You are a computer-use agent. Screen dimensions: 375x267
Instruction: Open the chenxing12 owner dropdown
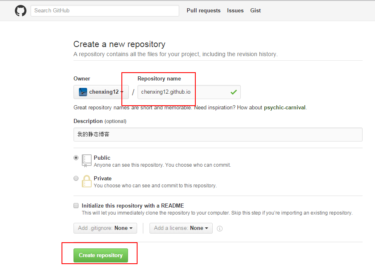pos(101,92)
